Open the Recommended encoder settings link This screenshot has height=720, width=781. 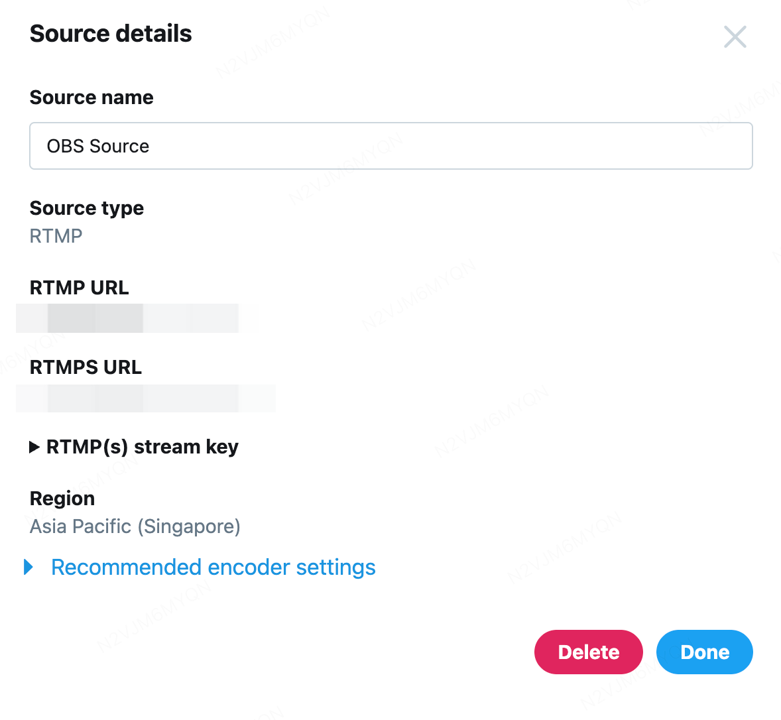[213, 568]
